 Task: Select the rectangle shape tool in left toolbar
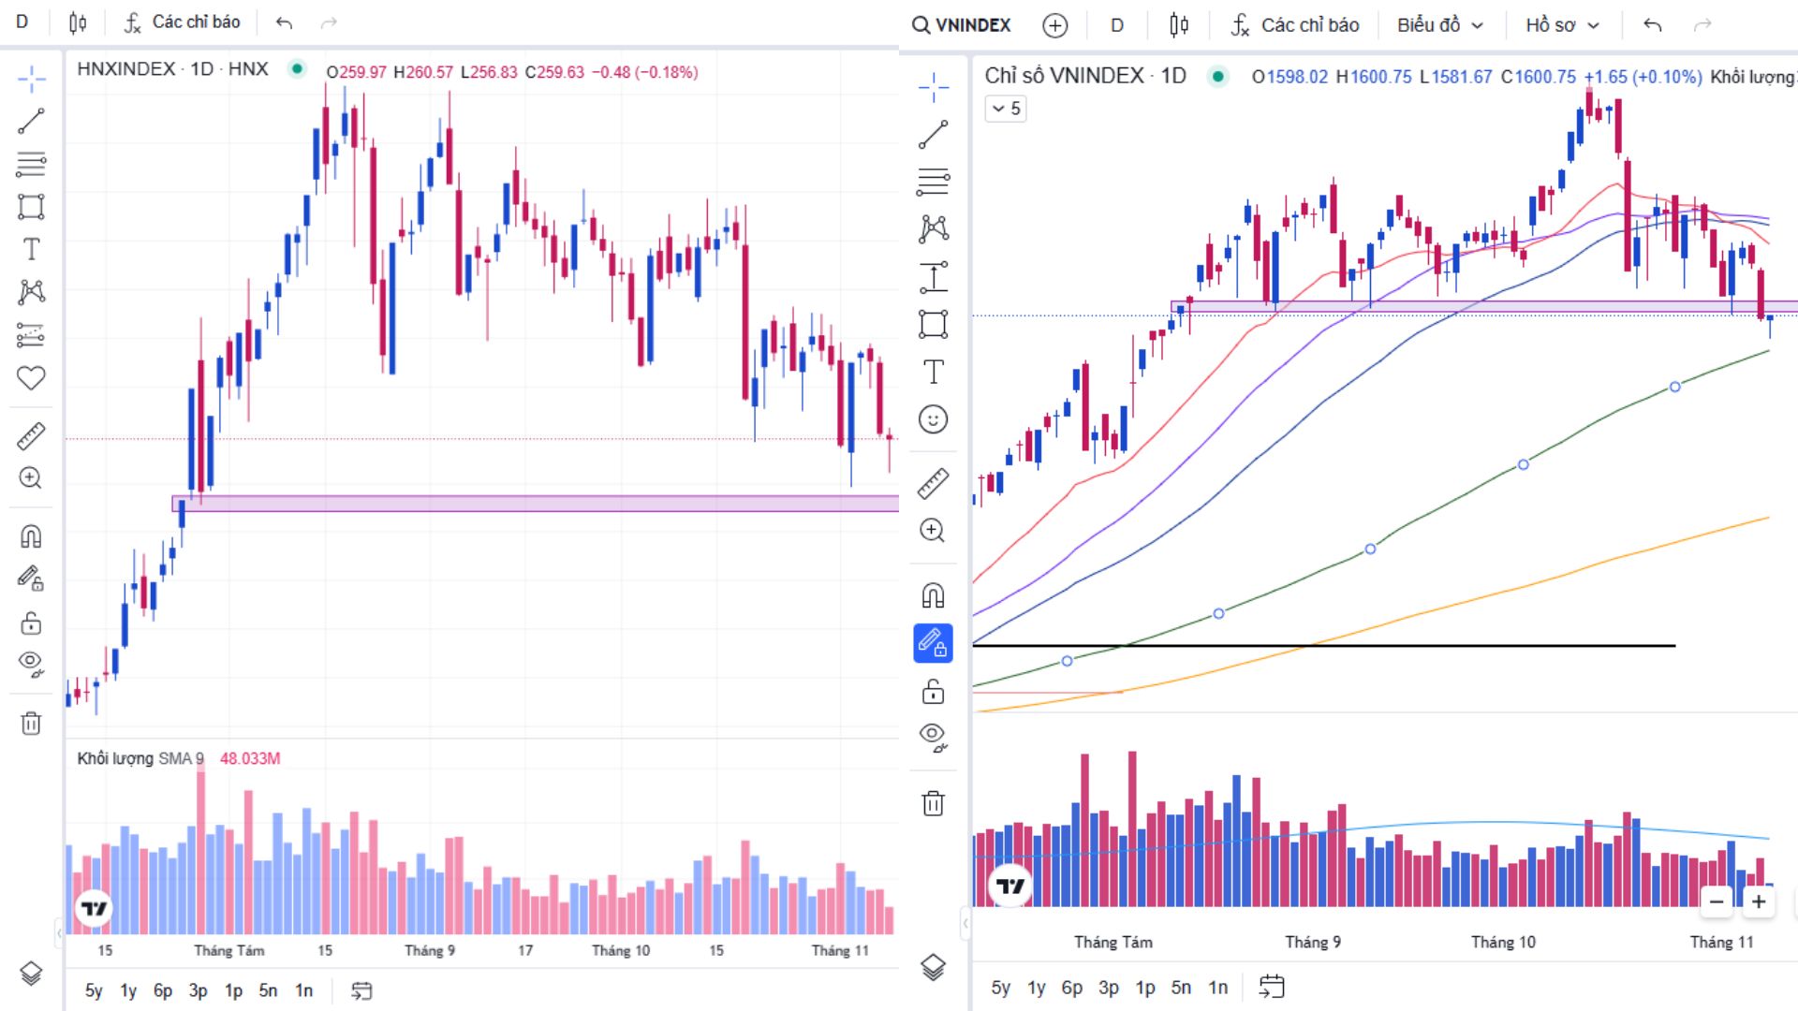31,207
